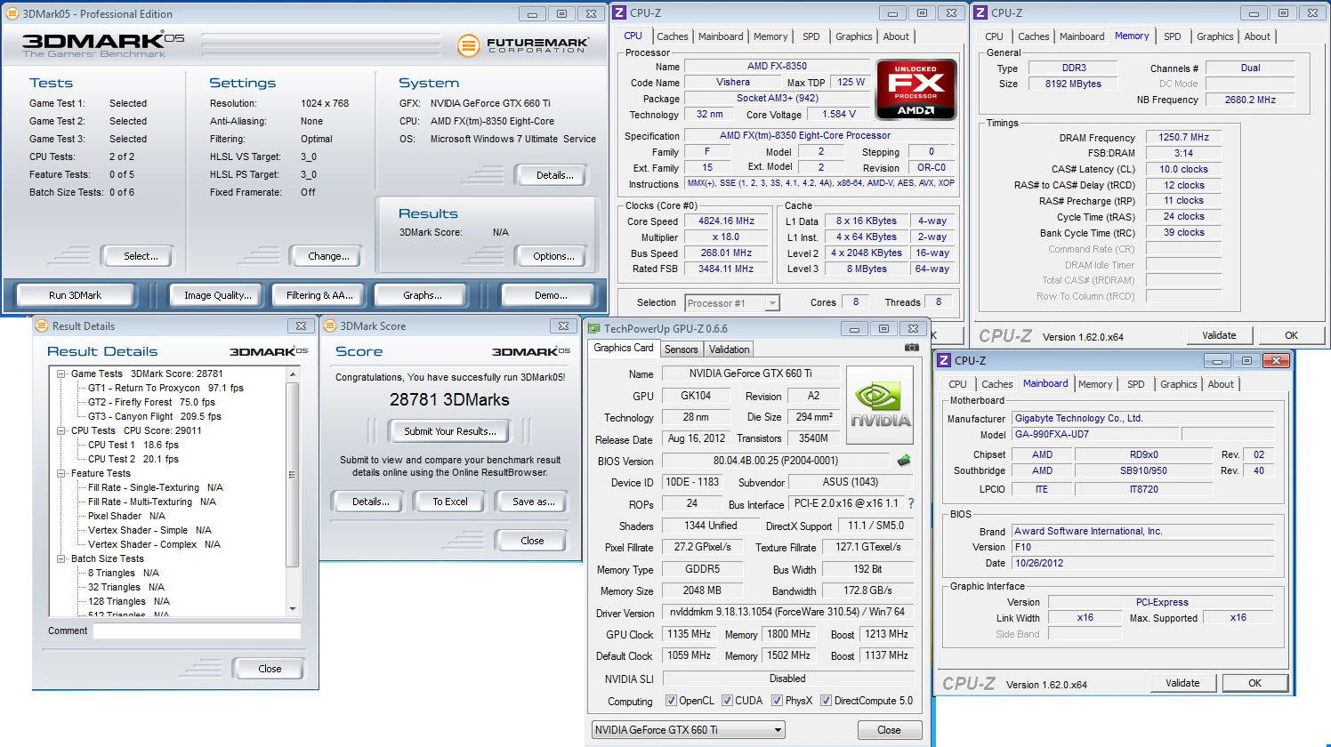The width and height of the screenshot is (1331, 747).
Task: Close the 3DMark Score dialog with Close button
Action: click(x=532, y=541)
